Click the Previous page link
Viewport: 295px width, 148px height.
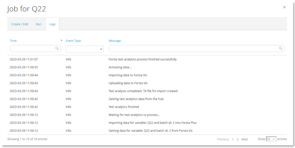[x=223, y=139]
